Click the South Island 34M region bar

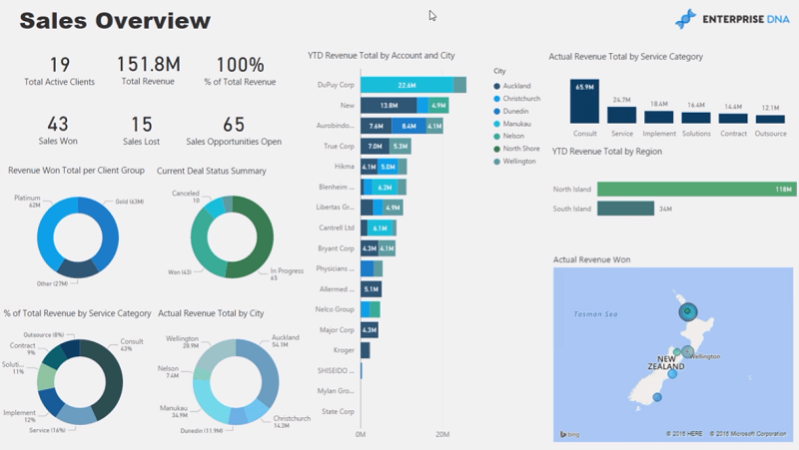626,209
